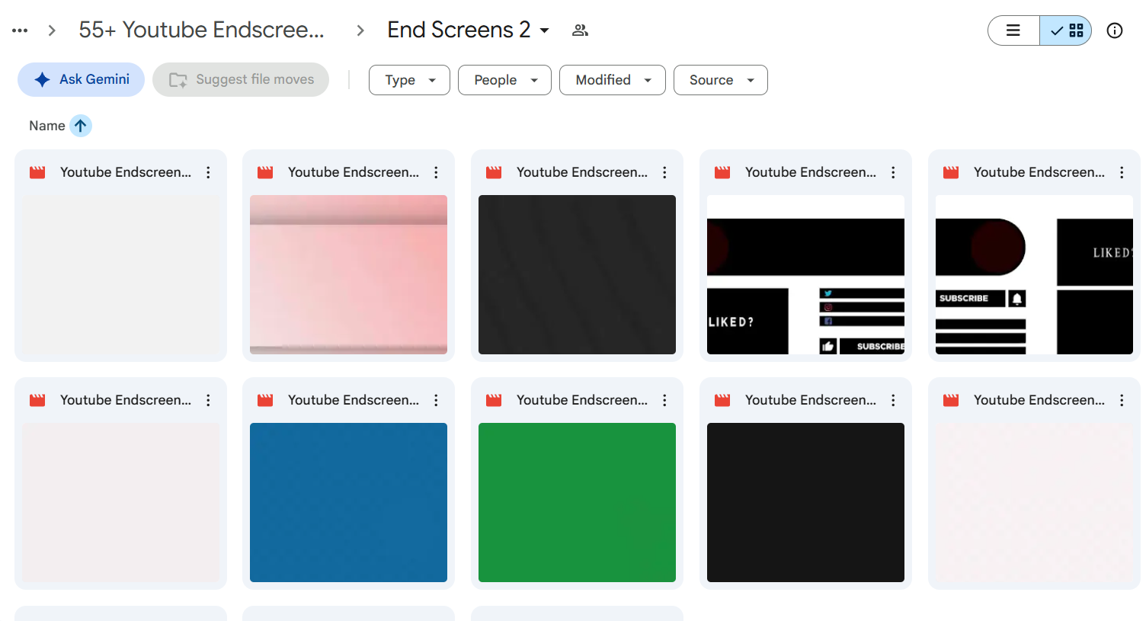Screen dimensions: 1146x621
Task: Click the file name above the green thumbnail
Action: (x=582, y=400)
